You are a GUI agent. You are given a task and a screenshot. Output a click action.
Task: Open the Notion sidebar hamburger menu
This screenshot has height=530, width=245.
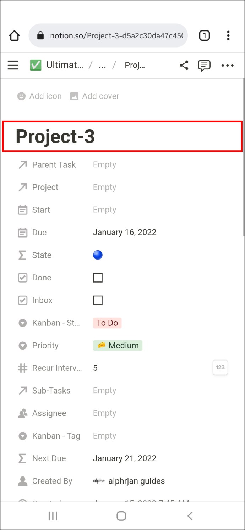pos(13,65)
